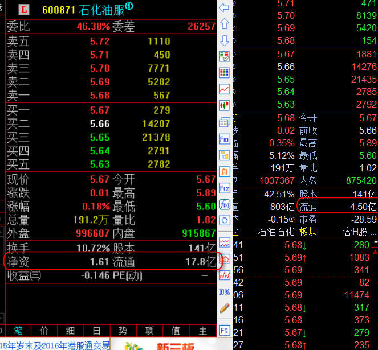Click the down arrow toolbar icon
The width and height of the screenshot is (378, 350).
click(x=224, y=40)
